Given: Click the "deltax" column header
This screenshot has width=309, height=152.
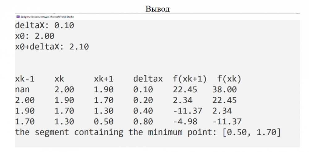Looking at the screenshot, I should (x=148, y=79).
